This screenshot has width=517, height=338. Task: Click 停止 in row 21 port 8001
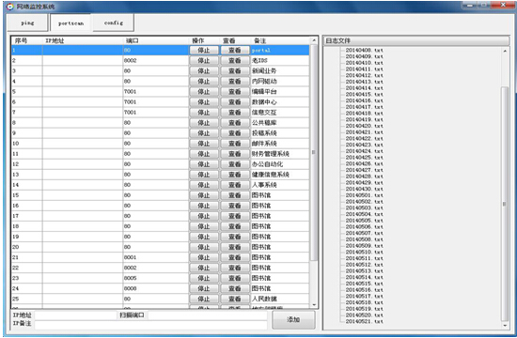(x=204, y=257)
